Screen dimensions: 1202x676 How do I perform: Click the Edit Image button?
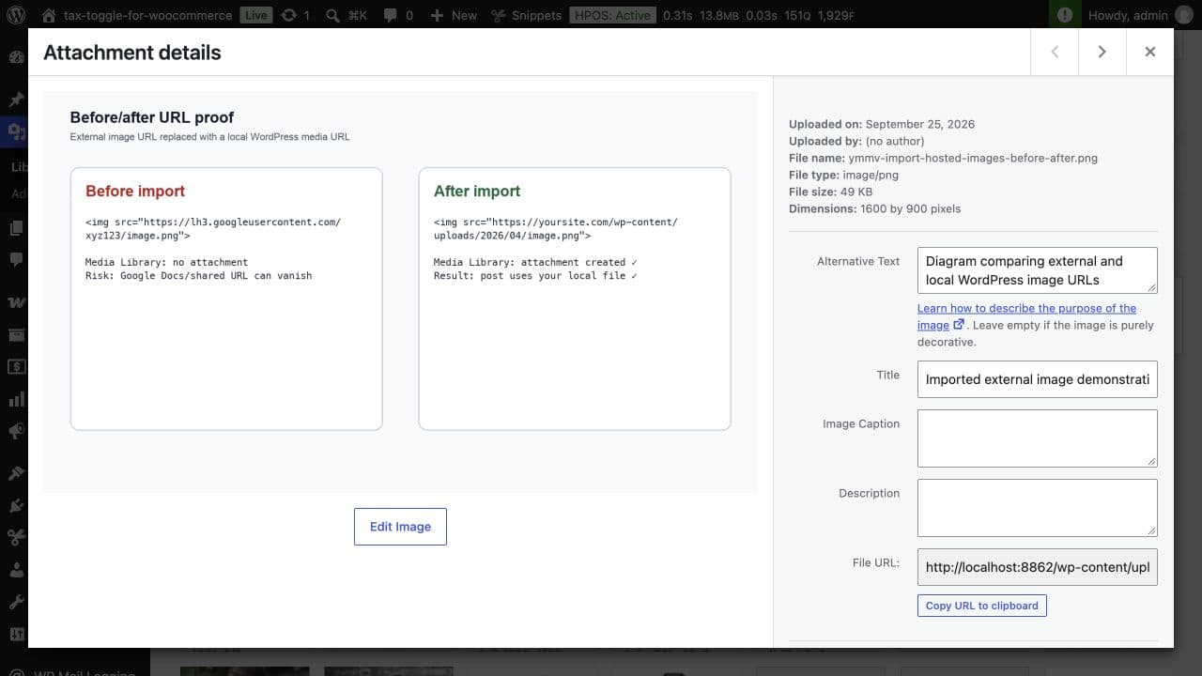pyautogui.click(x=400, y=527)
